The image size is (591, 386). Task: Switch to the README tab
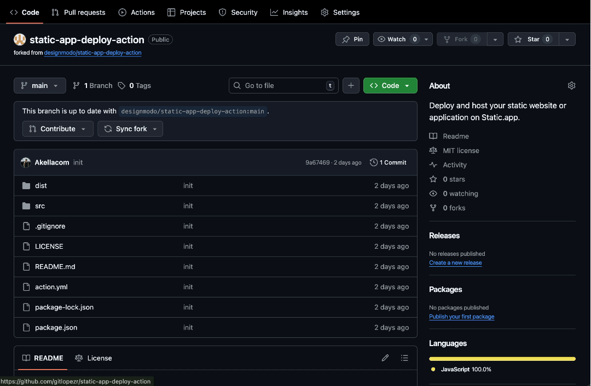(x=43, y=358)
